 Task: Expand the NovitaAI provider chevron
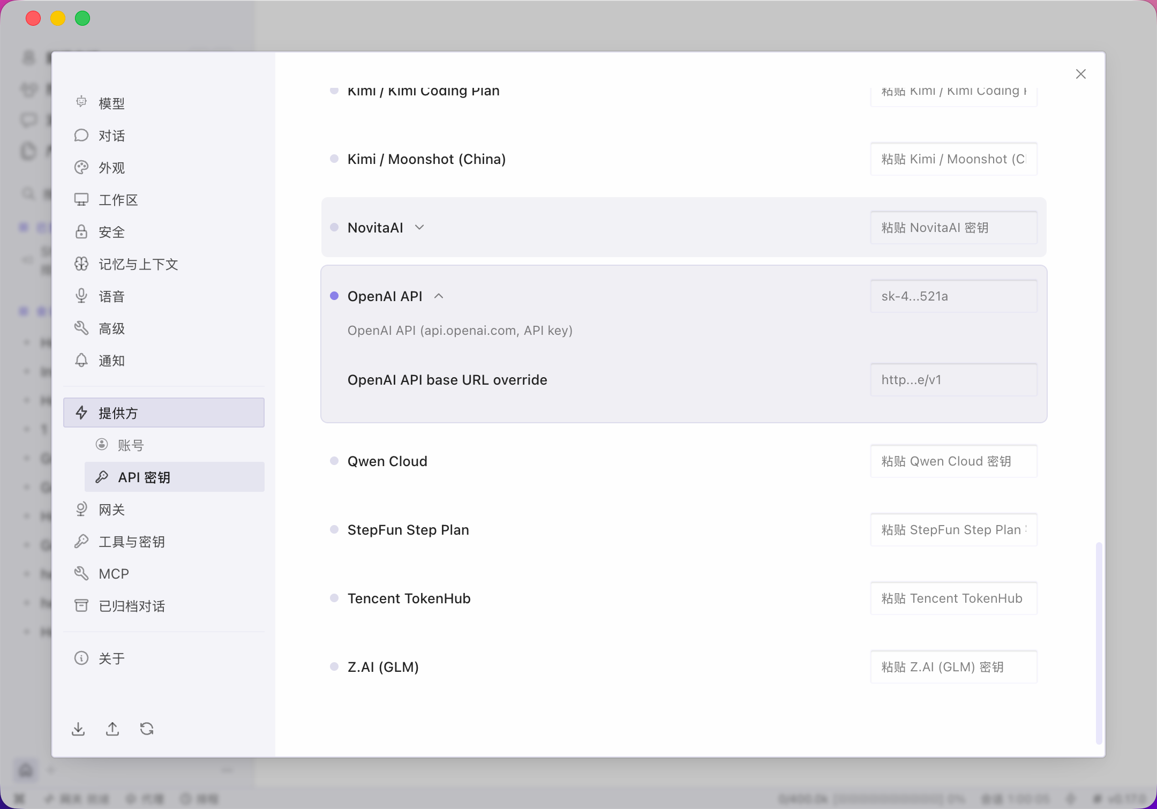tap(419, 227)
